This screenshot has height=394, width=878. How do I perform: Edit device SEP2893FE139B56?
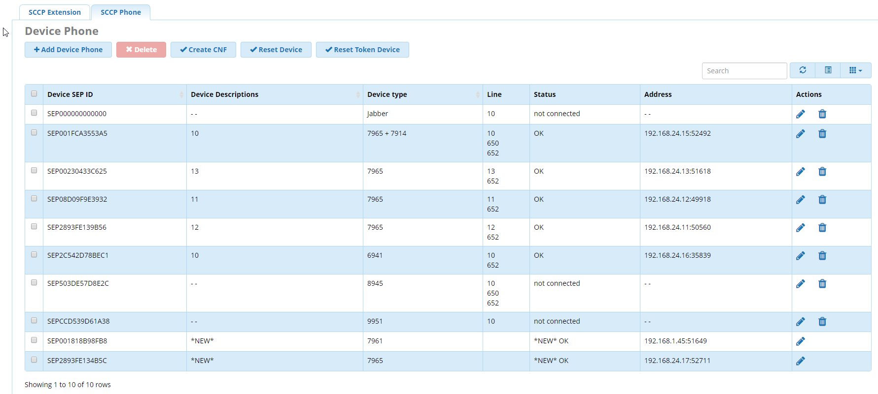click(801, 228)
